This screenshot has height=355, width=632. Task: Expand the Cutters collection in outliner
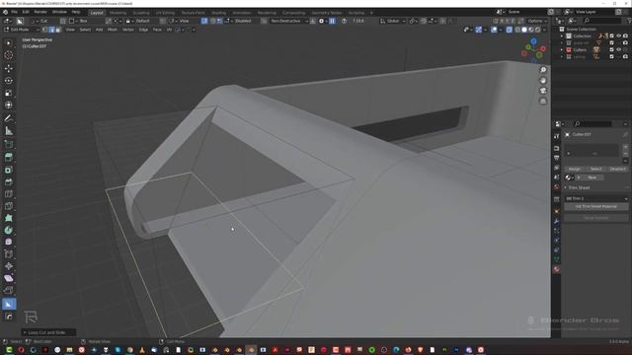tap(562, 50)
